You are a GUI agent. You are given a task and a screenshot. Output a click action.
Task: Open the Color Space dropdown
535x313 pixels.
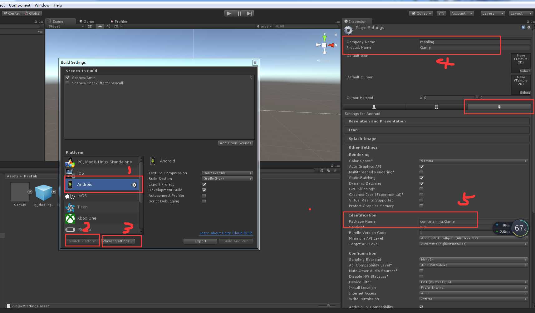pyautogui.click(x=474, y=161)
